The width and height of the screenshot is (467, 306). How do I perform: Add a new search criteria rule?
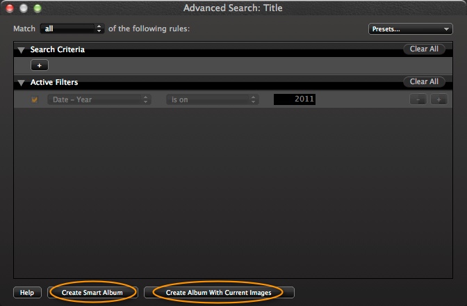pos(40,65)
